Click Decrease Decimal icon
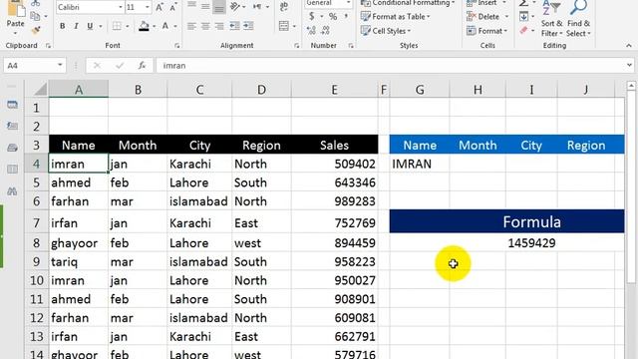 [325, 31]
